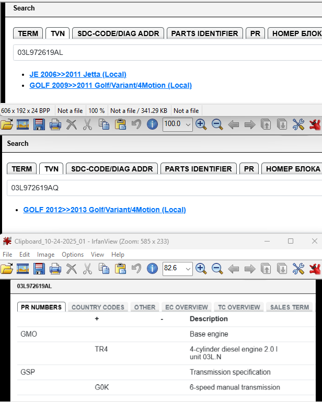The image size is (322, 402).
Task: Paste icon in Clipboard_10-24-2025_01 window toolbar
Action: [x=120, y=269]
